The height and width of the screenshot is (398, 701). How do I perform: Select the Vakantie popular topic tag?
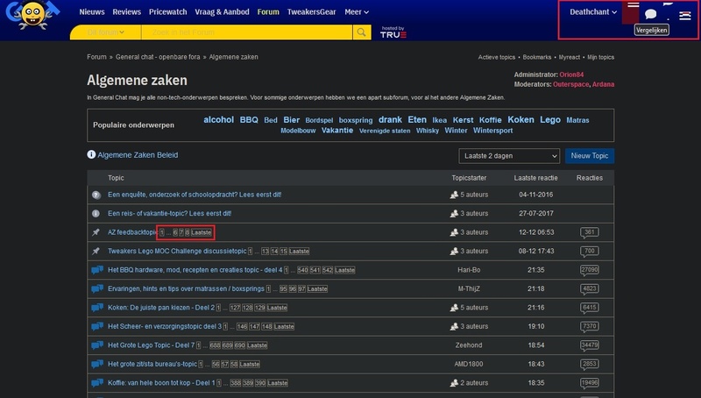pos(337,130)
